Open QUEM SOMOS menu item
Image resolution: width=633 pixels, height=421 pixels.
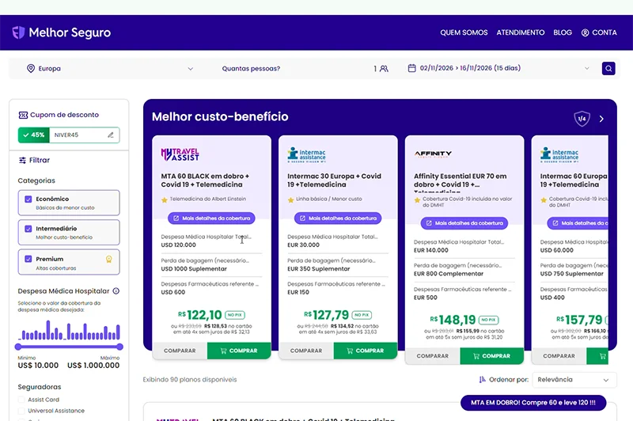point(464,32)
